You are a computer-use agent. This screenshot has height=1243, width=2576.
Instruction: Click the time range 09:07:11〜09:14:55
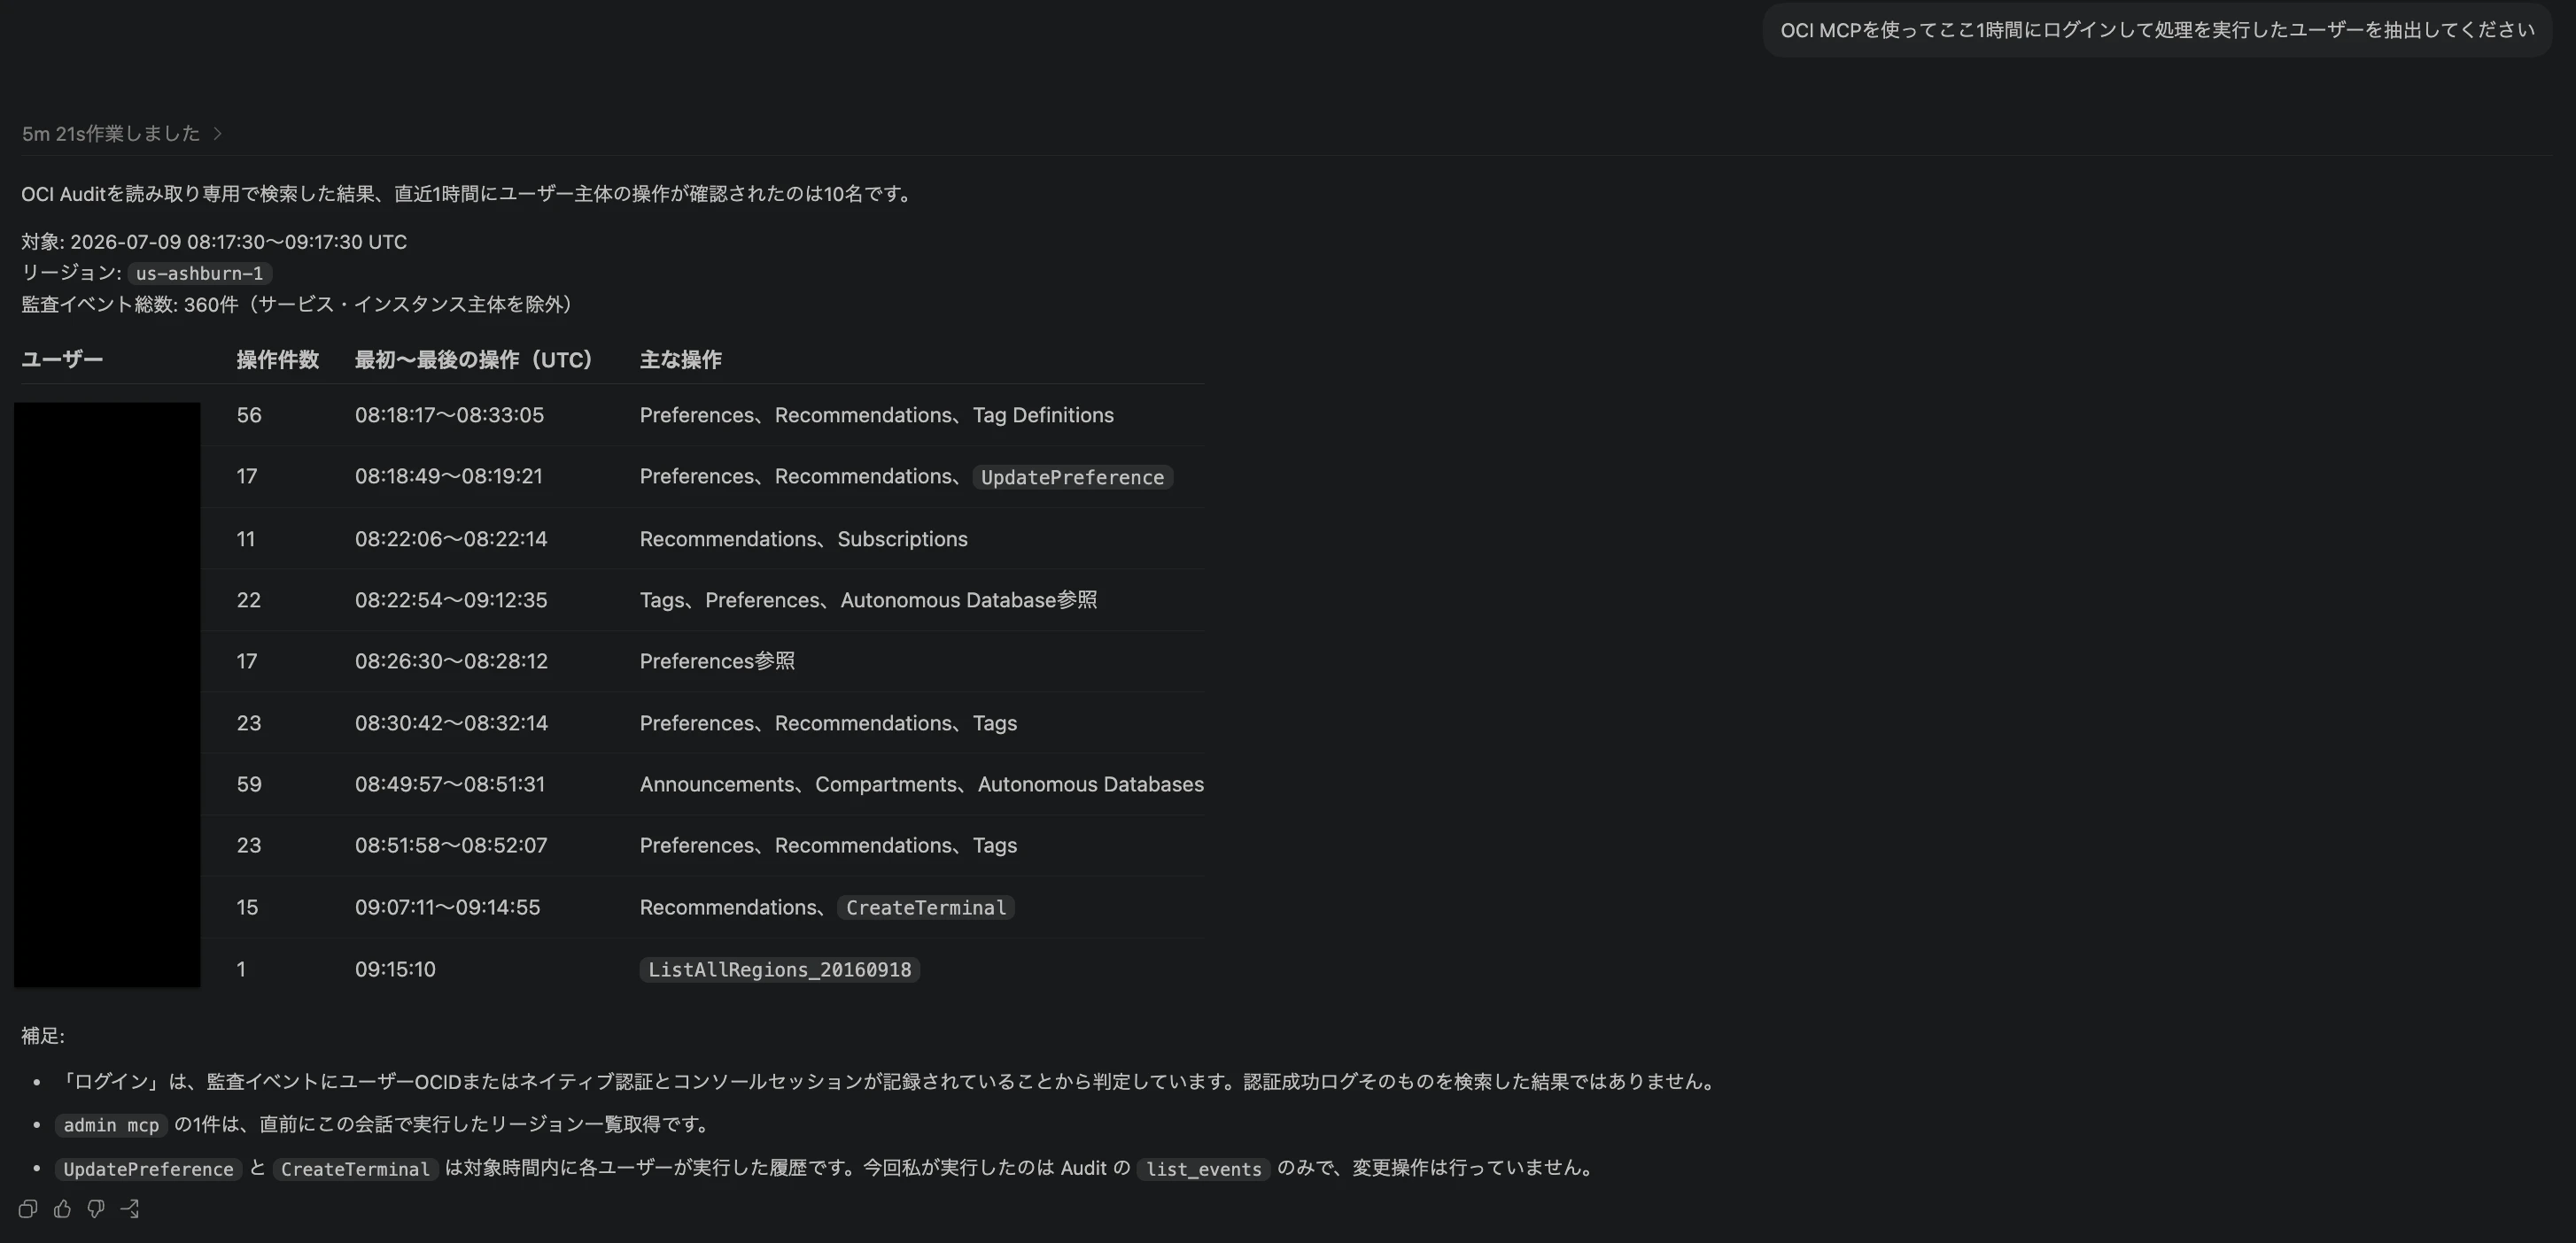[x=447, y=907]
